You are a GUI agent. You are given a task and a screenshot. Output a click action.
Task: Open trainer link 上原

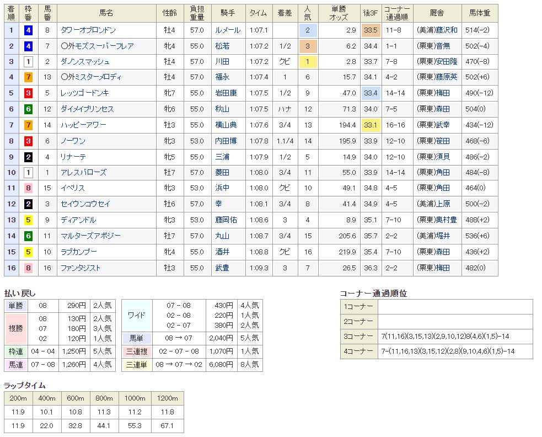[x=443, y=204]
